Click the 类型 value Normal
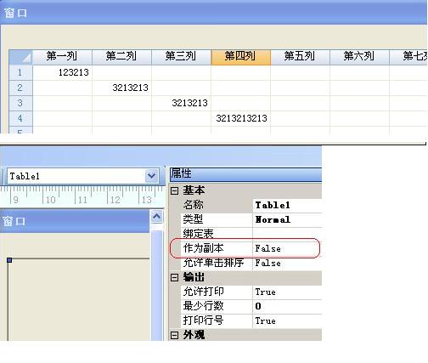Image resolution: width=428 pixels, height=363 pixels. click(x=287, y=219)
